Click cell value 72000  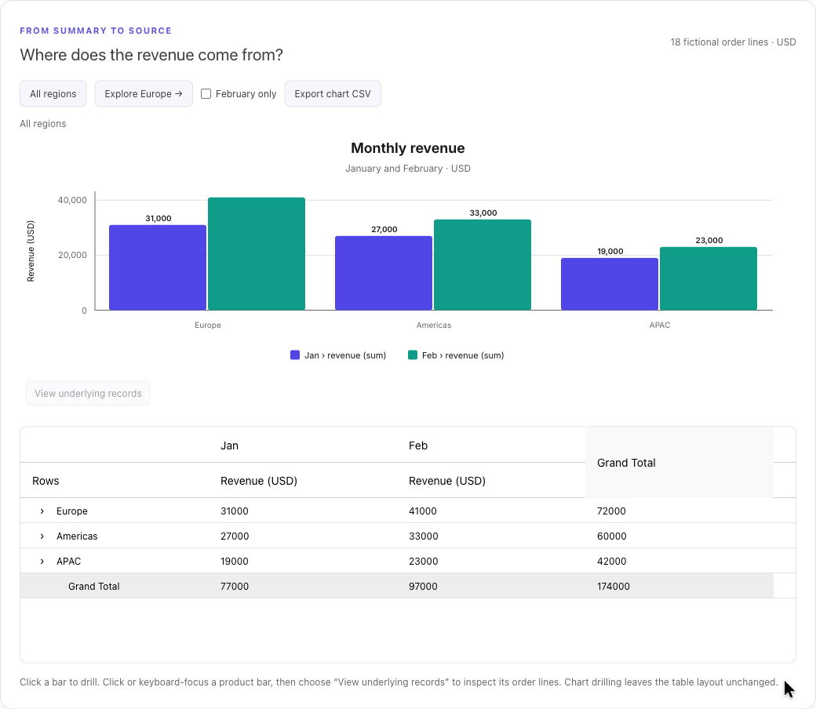[611, 511]
